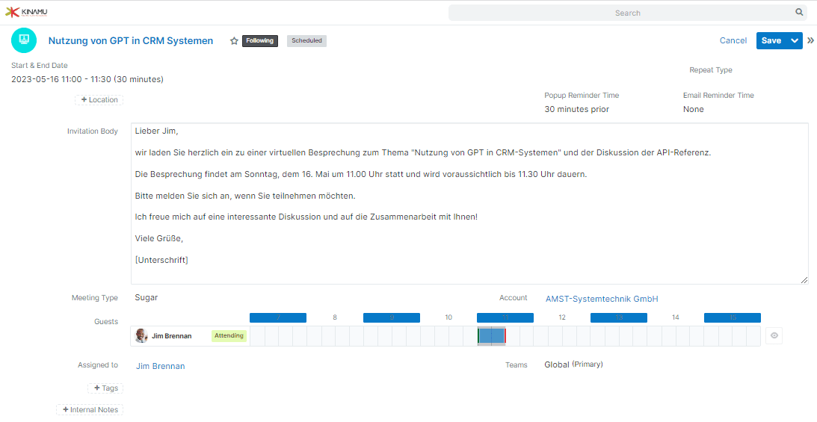Click the Kinamu logo icon
The height and width of the screenshot is (422, 817).
[26, 12]
